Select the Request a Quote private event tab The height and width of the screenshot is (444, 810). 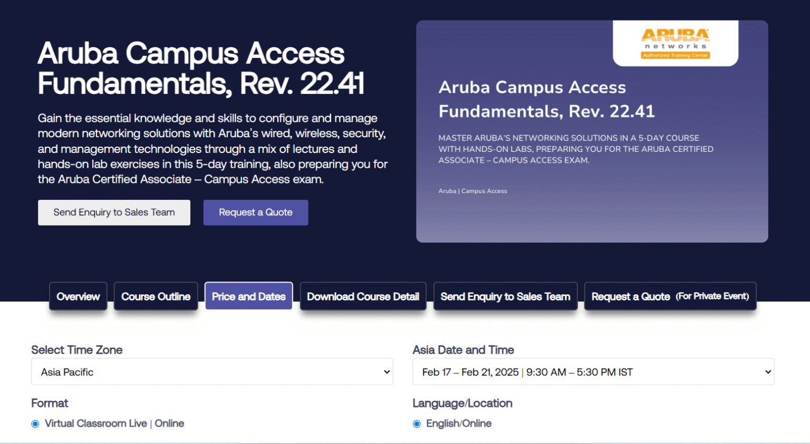pyautogui.click(x=670, y=296)
